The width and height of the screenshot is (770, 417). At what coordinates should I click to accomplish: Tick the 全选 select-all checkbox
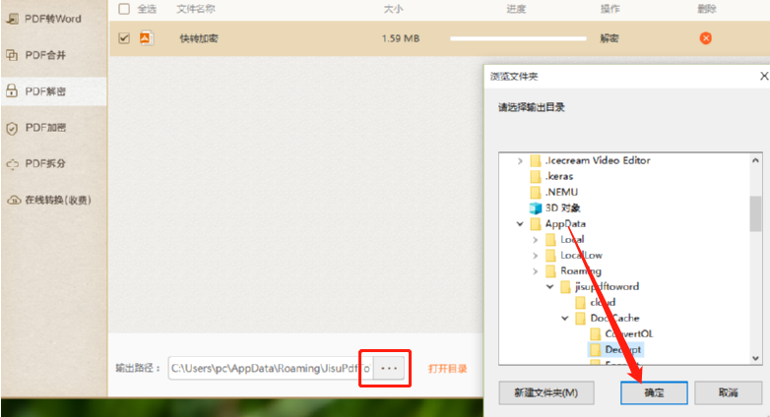coord(124,9)
